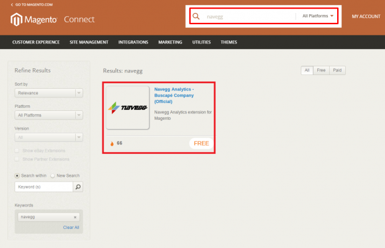Select the Search within radio button
Screen dimensions: 385x248
17,175
